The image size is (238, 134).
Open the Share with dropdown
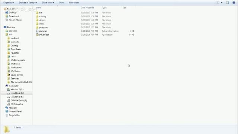pos(48,3)
